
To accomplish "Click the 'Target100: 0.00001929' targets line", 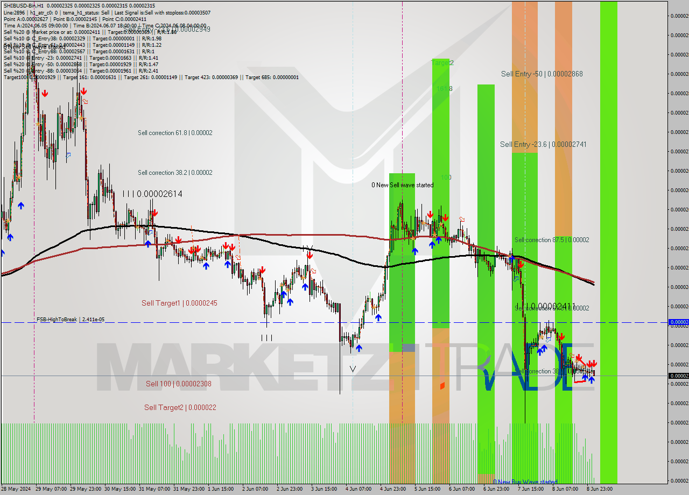I will coord(151,77).
